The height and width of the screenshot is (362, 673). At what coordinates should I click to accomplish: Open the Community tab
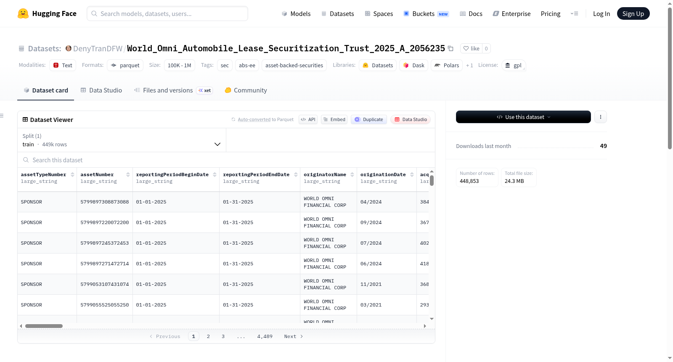[246, 90]
